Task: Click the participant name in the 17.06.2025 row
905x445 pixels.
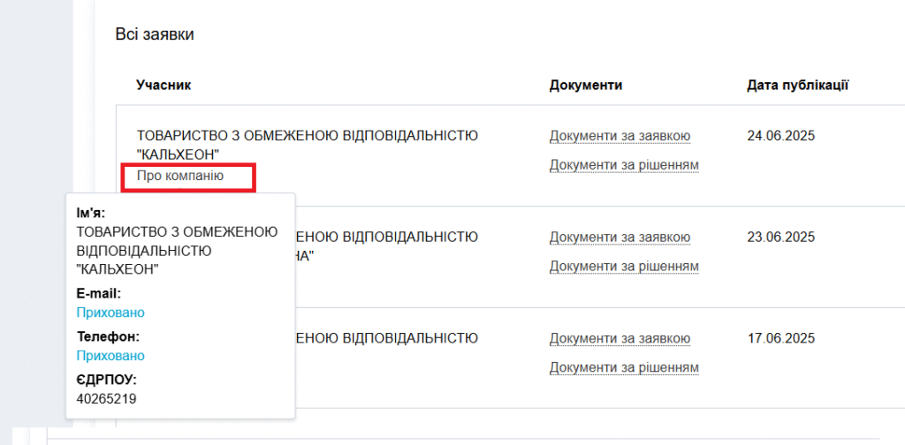Action: point(387,338)
